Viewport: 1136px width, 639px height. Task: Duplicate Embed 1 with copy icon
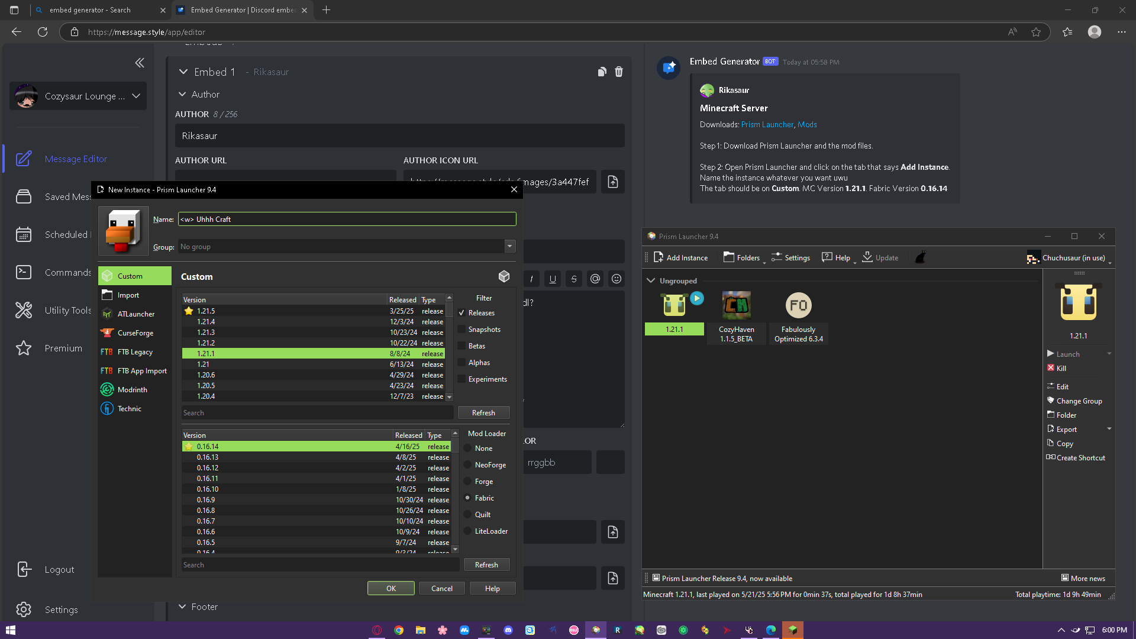click(x=602, y=72)
